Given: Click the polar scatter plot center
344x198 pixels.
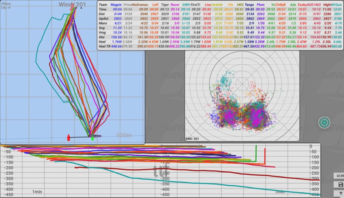Looking at the screenshot, I should click(x=242, y=83).
